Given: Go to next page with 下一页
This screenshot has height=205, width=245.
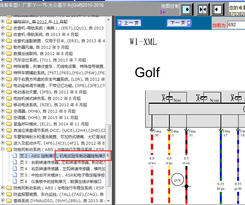Looking at the screenshot, I should (x=179, y=23).
